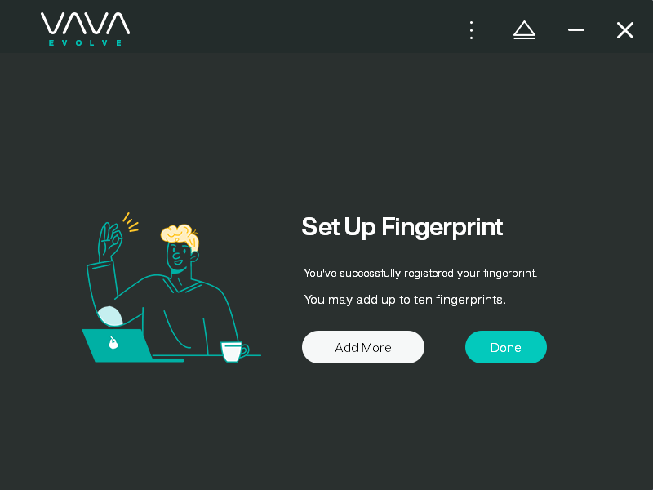Viewport: 653px width, 490px height.
Task: Click the pear logo on laptop
Action: pyautogui.click(x=113, y=342)
